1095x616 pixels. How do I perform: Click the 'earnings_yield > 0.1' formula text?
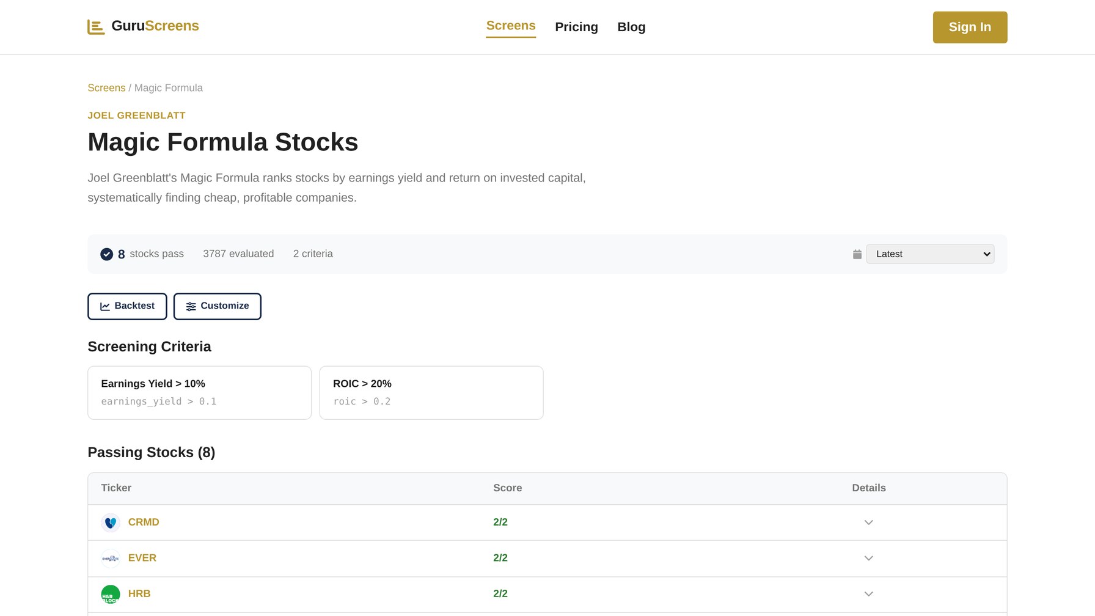pyautogui.click(x=159, y=402)
